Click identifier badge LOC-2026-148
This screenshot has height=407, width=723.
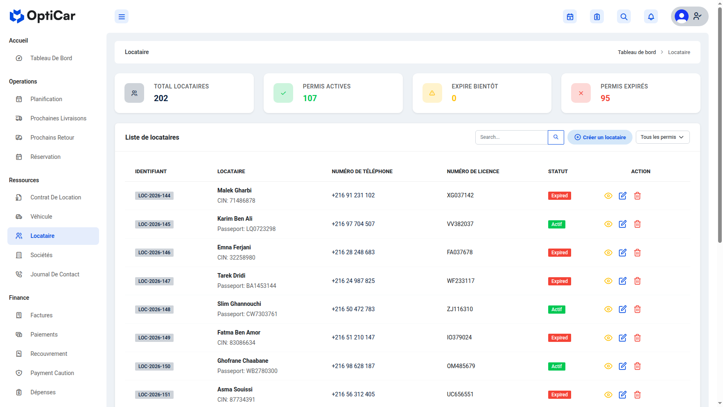tap(154, 310)
